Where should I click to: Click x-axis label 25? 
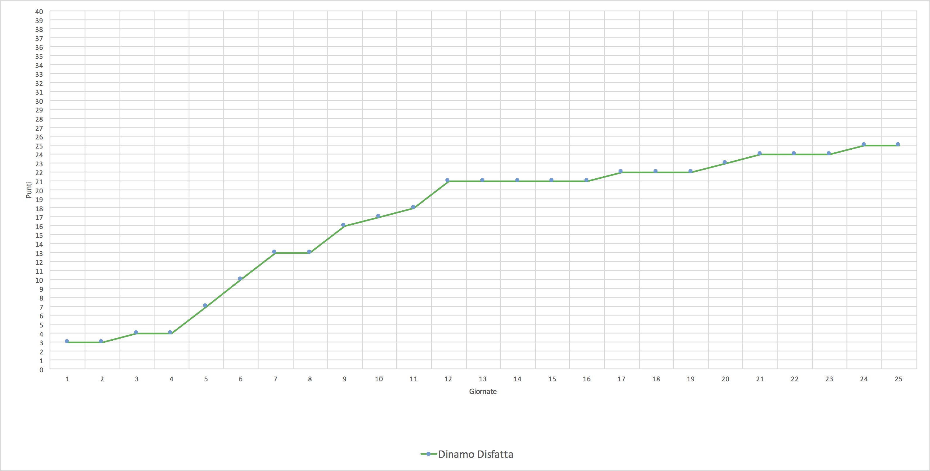click(899, 379)
